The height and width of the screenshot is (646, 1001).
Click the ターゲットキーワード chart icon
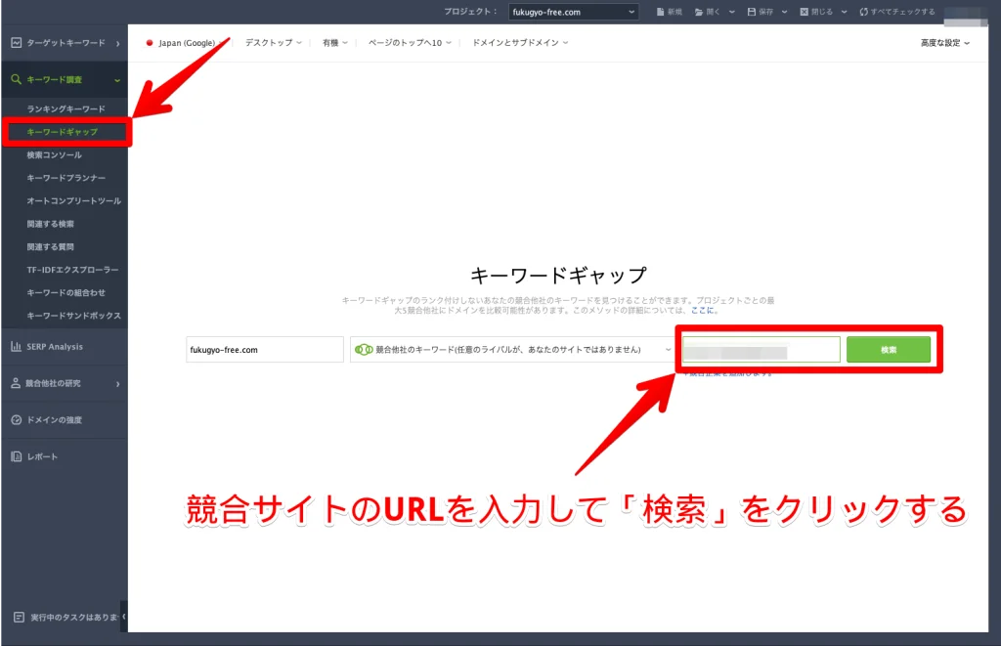point(16,43)
